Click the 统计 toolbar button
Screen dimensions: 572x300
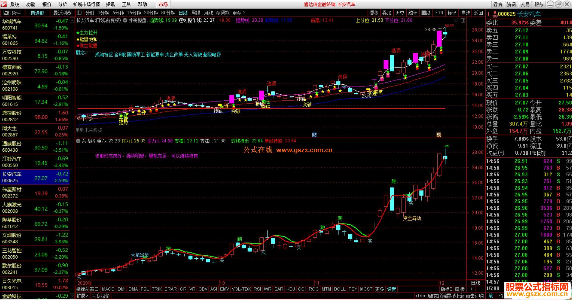413,13
